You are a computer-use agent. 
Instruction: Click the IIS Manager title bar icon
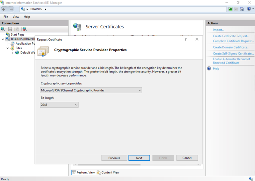(x=2, y=2)
